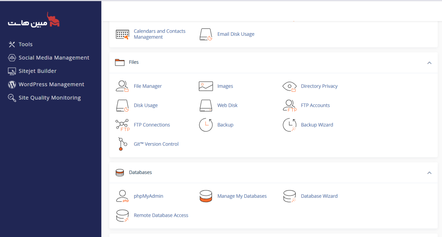
Task: Click the Disk Usage icon
Action: 122,106
